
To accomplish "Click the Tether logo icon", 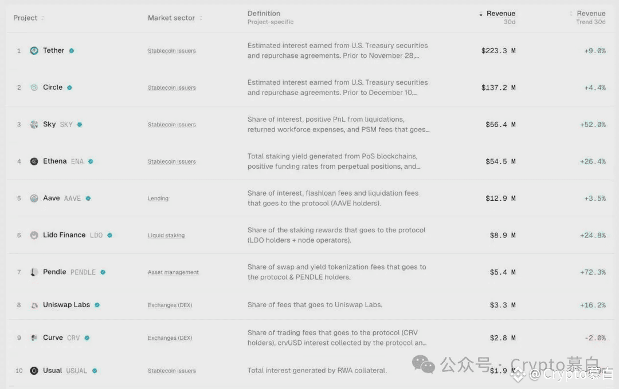I will pyautogui.click(x=34, y=50).
